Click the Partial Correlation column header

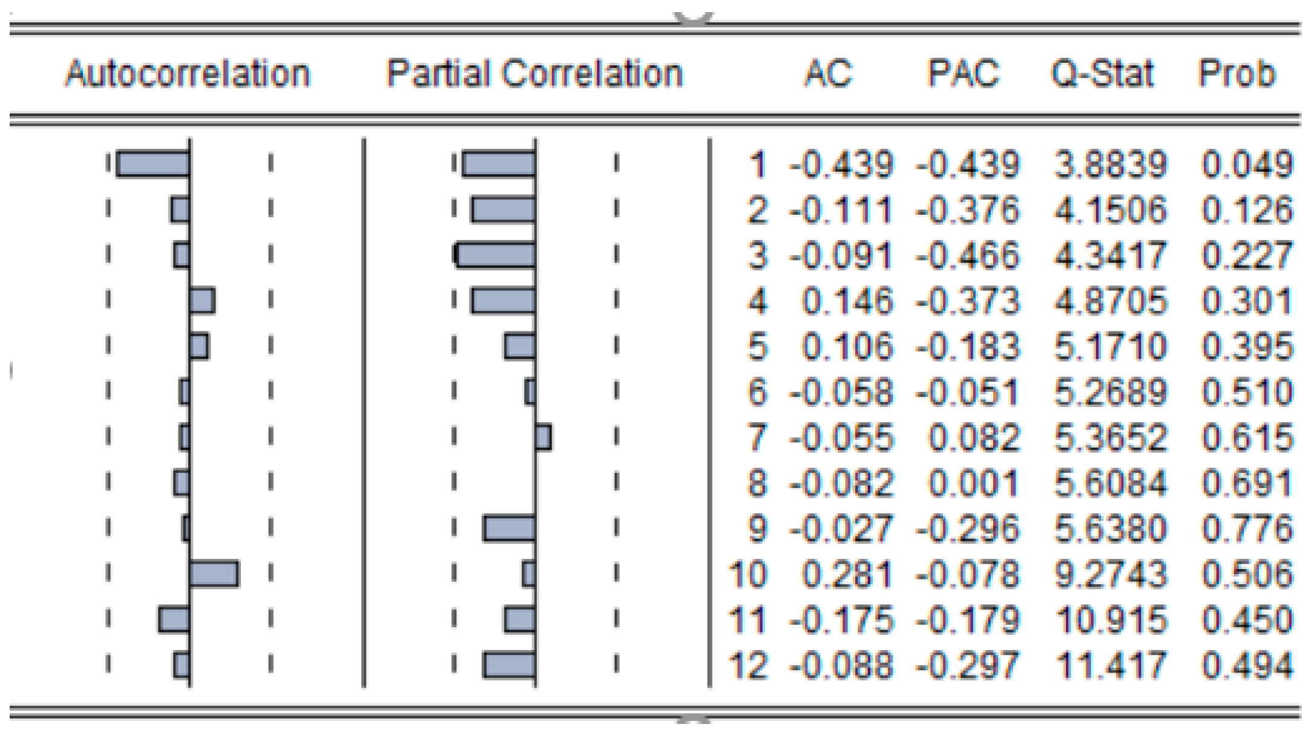coord(534,74)
